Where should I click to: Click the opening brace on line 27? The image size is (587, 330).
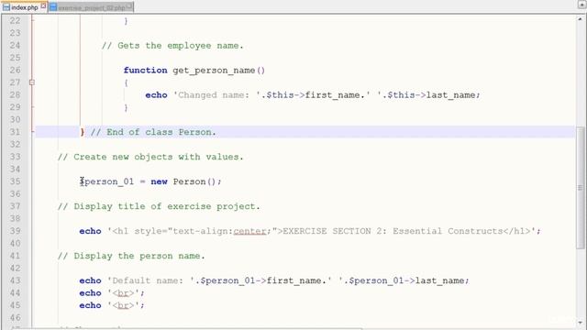pos(127,82)
